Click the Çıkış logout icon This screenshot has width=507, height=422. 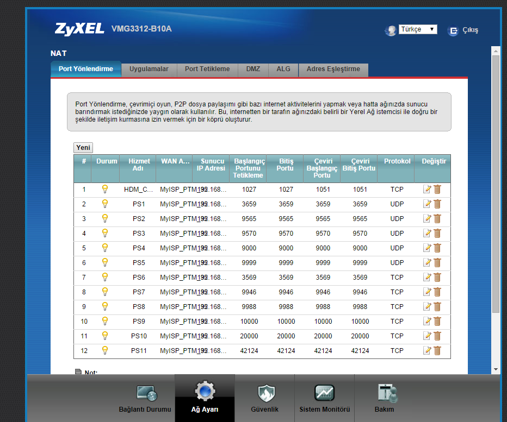coord(453,31)
